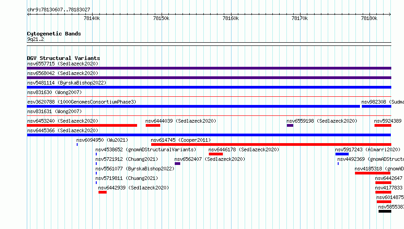Click the nsv5561077 (ByrskaBishop2022) label
404x229 pixels.
tap(135, 169)
